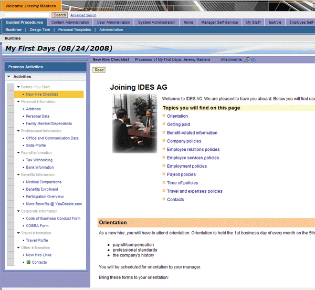Switch to Guided Procedures tab
The image size is (315, 290).
click(24, 22)
